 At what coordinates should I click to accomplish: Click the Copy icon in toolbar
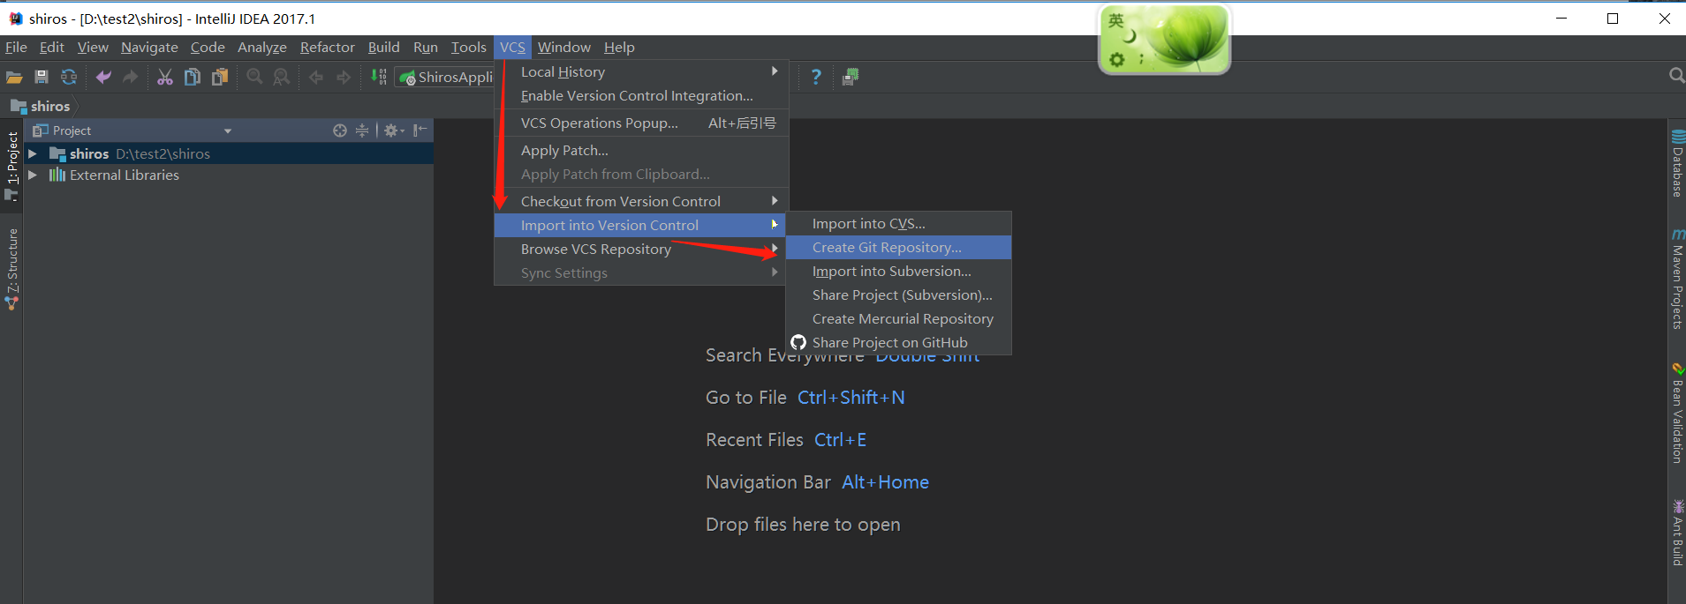click(x=192, y=78)
